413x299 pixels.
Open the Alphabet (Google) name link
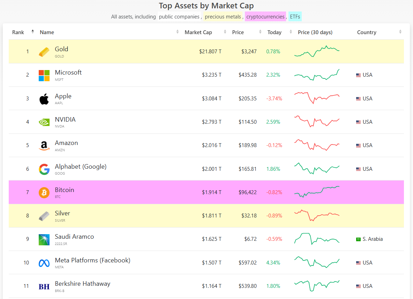[x=81, y=167]
